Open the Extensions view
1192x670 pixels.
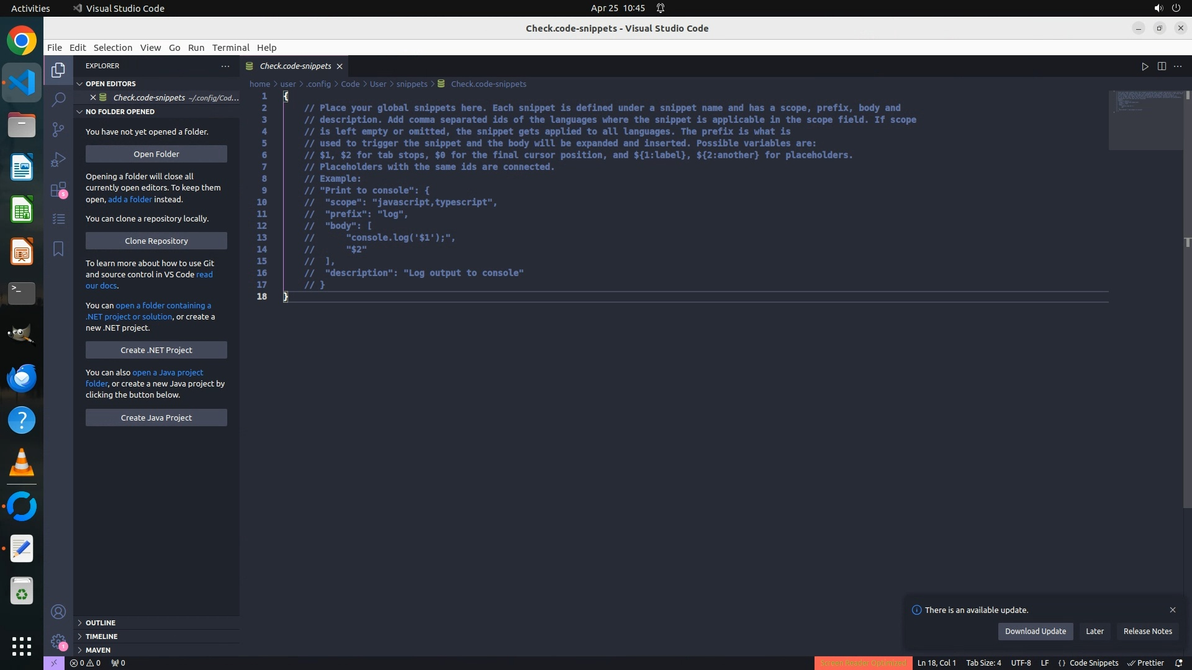pos(58,189)
